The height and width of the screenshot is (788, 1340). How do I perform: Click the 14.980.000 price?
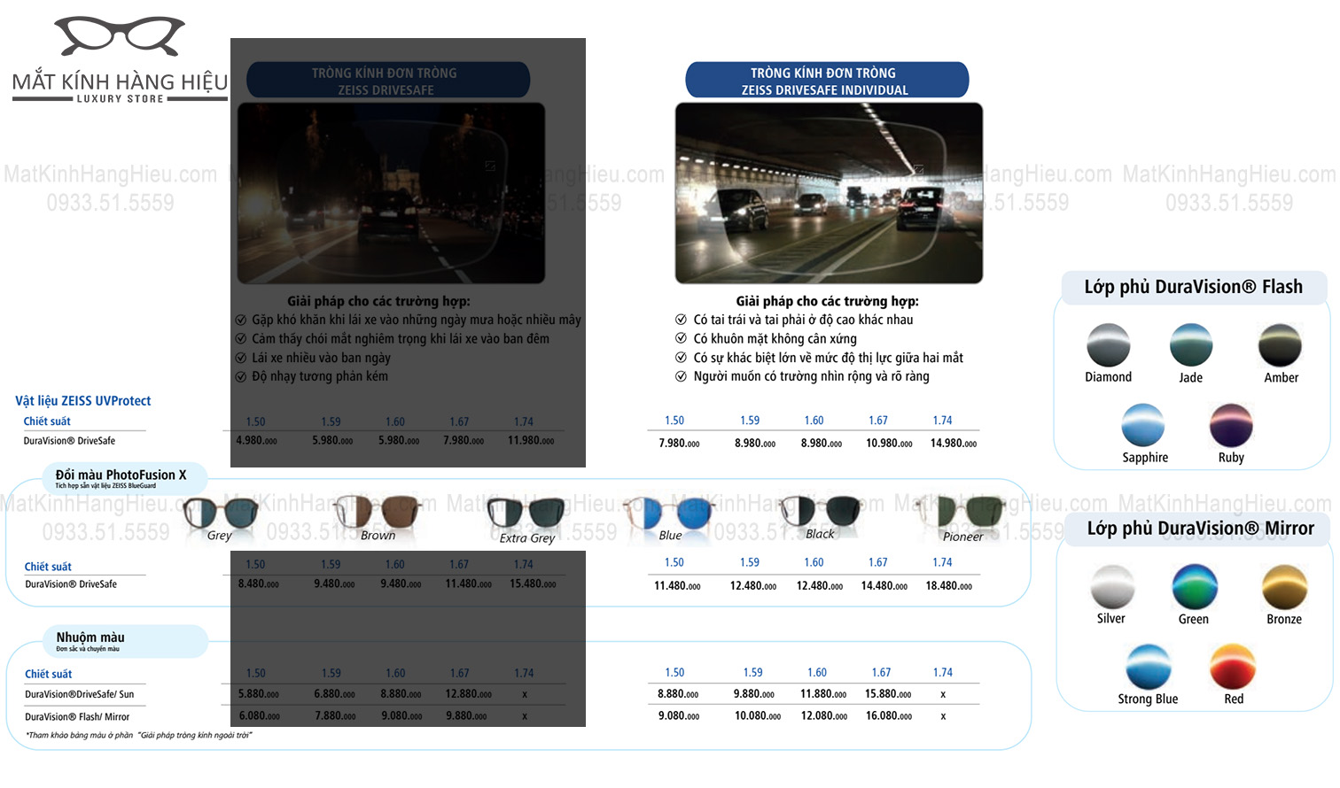(x=954, y=444)
